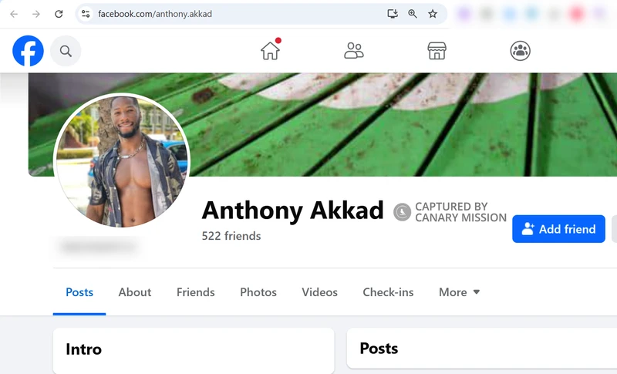617x374 pixels.
Task: Bookmark this page with the star icon
Action: [x=433, y=14]
